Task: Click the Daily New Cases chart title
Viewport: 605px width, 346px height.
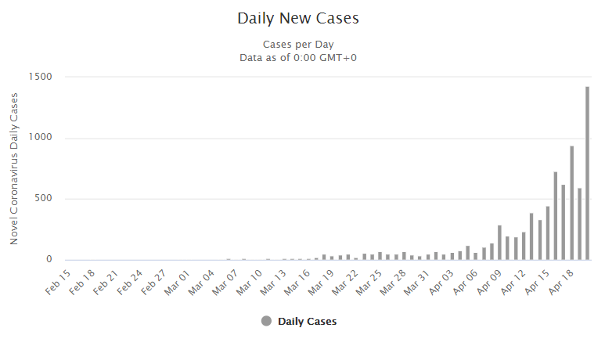Action: pos(302,17)
